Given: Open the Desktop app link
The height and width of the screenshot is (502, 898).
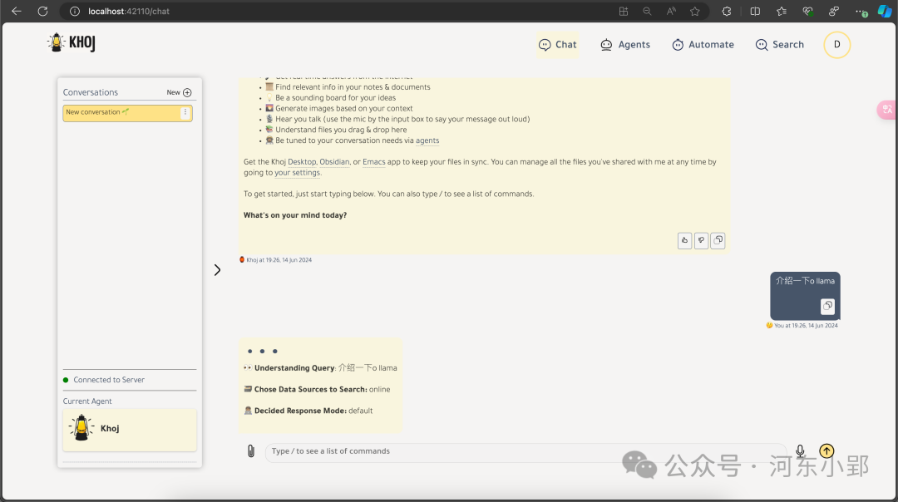Looking at the screenshot, I should (x=302, y=162).
